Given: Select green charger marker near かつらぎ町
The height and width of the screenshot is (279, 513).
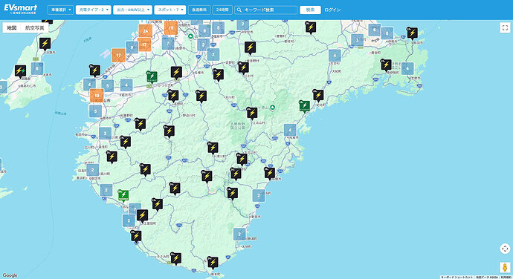Looking at the screenshot, I should pos(152,76).
